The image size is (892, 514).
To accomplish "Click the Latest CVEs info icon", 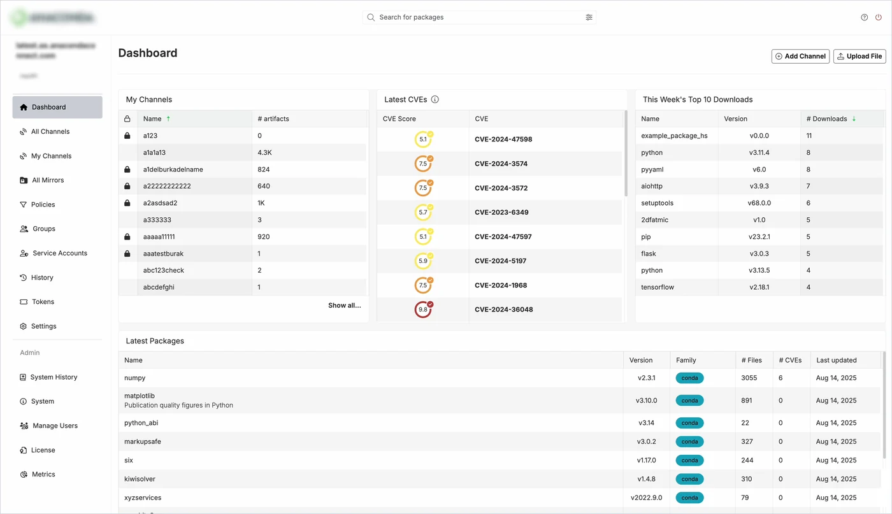I will (x=435, y=99).
